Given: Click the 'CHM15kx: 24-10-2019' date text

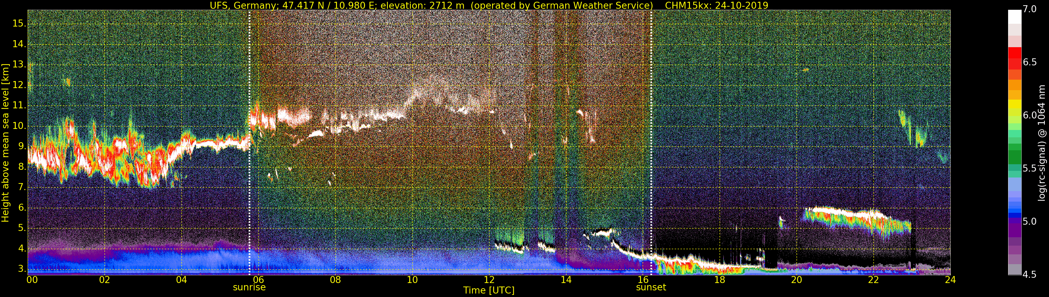Looking at the screenshot, I should click(716, 5).
